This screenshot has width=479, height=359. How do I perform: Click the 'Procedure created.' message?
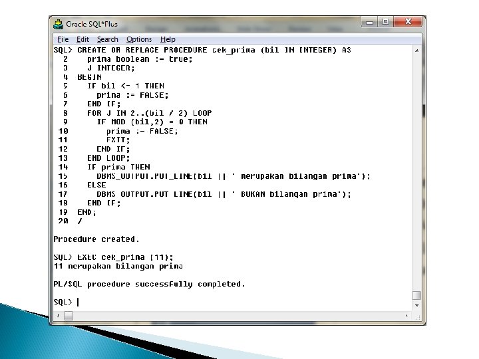pos(96,239)
